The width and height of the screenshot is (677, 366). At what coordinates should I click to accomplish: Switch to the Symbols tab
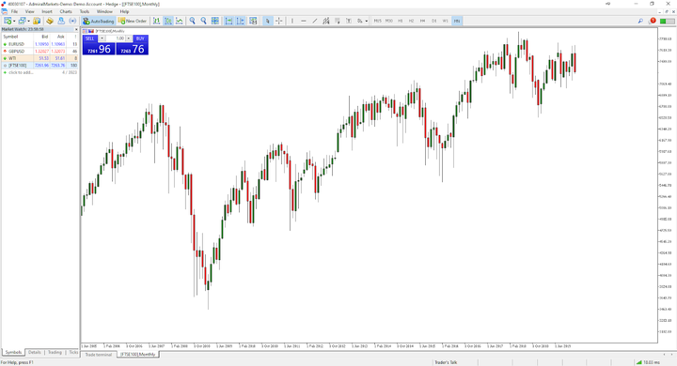13,352
